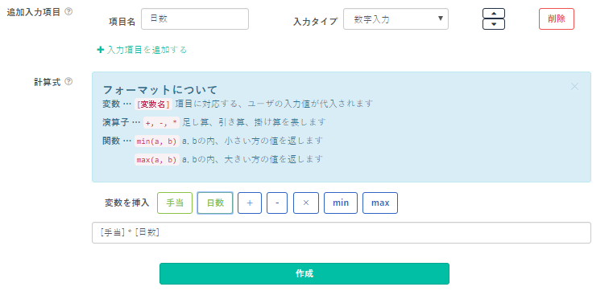
Task: Insert the min function
Action: click(341, 203)
